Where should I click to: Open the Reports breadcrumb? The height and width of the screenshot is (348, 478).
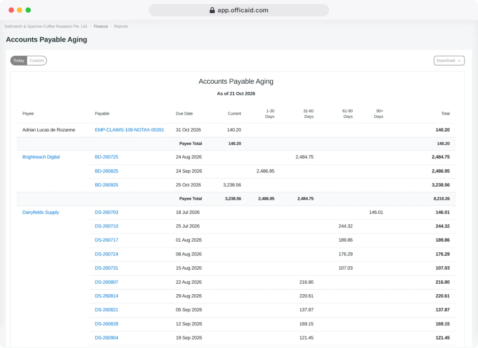click(121, 26)
